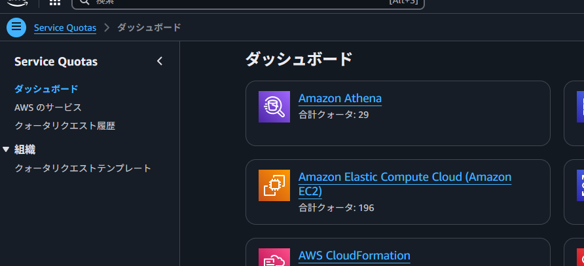Select ダッシュボード in the sidebar
Screen dimensions: 584x266
click(x=46, y=89)
